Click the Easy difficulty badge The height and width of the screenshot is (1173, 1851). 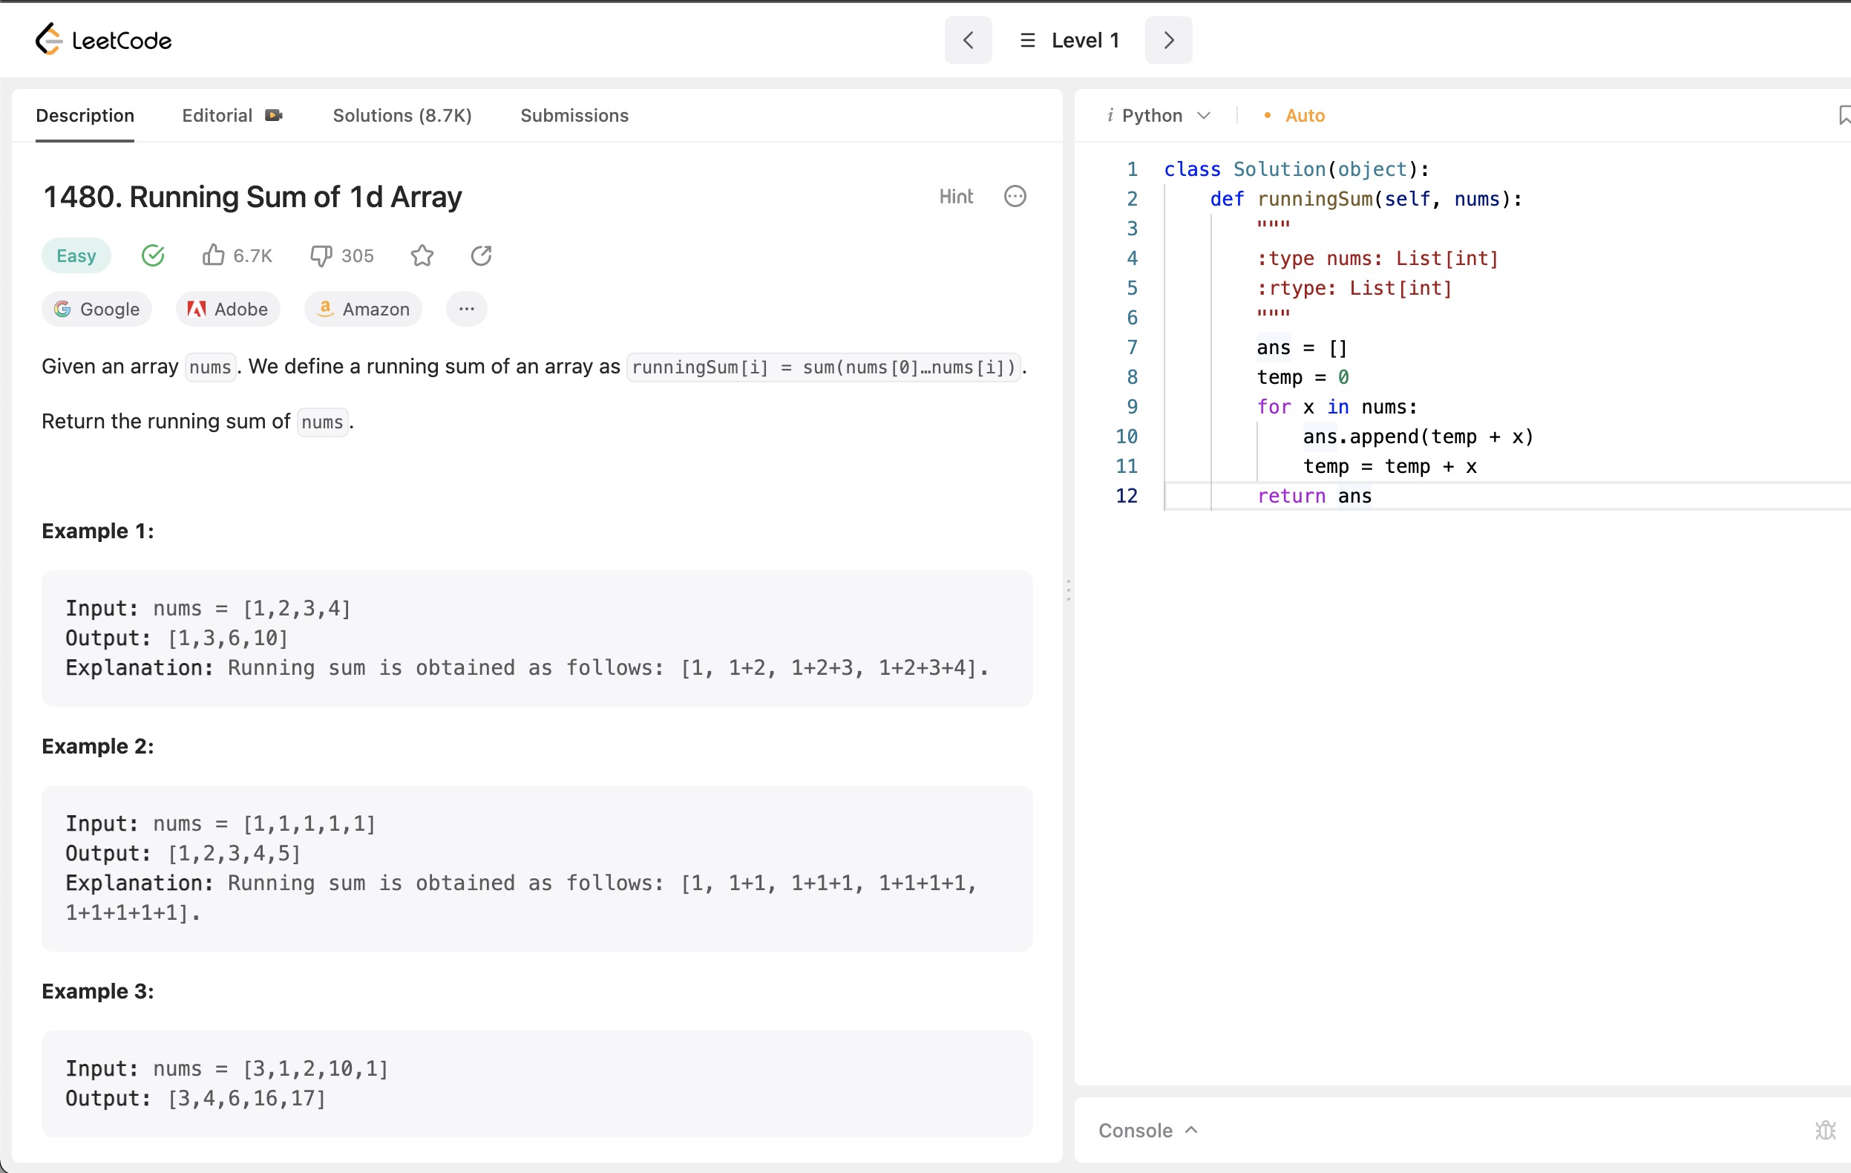click(x=76, y=255)
